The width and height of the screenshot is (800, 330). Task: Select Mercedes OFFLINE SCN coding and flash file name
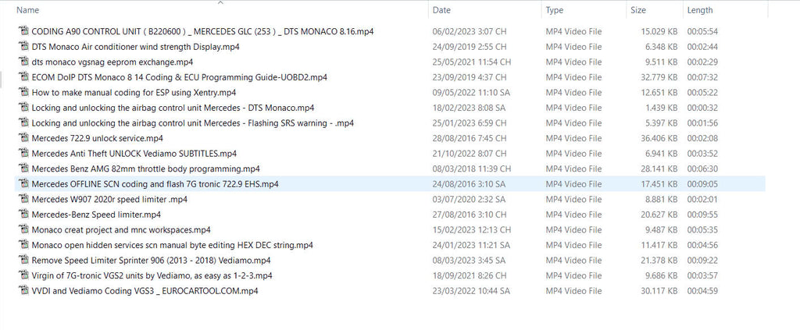click(x=155, y=184)
